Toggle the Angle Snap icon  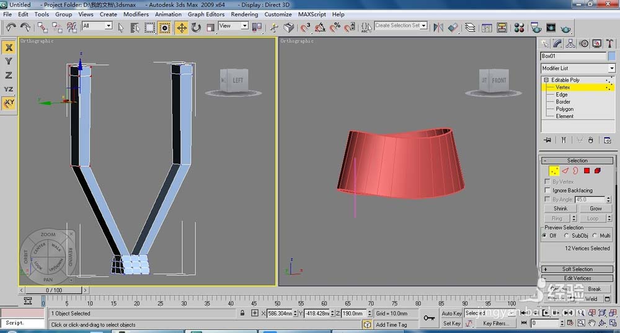click(x=320, y=27)
